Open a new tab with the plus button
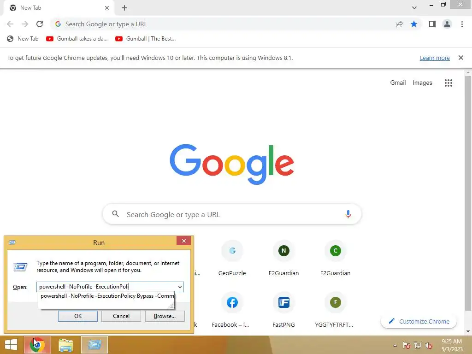This screenshot has width=472, height=354. (x=124, y=8)
